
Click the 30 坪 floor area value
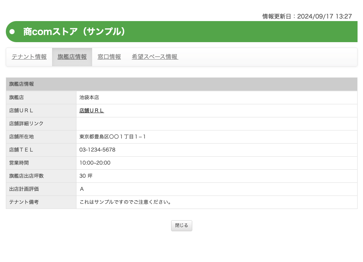point(86,176)
